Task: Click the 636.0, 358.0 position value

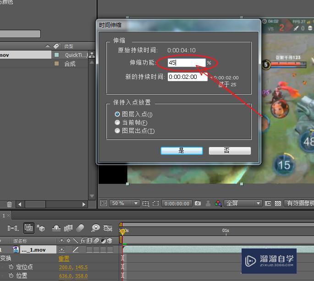Action: (x=73, y=276)
